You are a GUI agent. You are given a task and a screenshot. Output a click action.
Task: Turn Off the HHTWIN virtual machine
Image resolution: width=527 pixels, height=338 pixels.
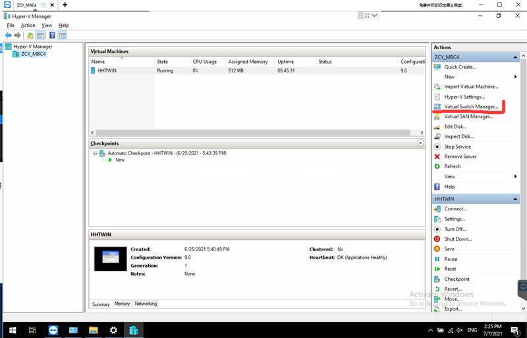point(455,229)
